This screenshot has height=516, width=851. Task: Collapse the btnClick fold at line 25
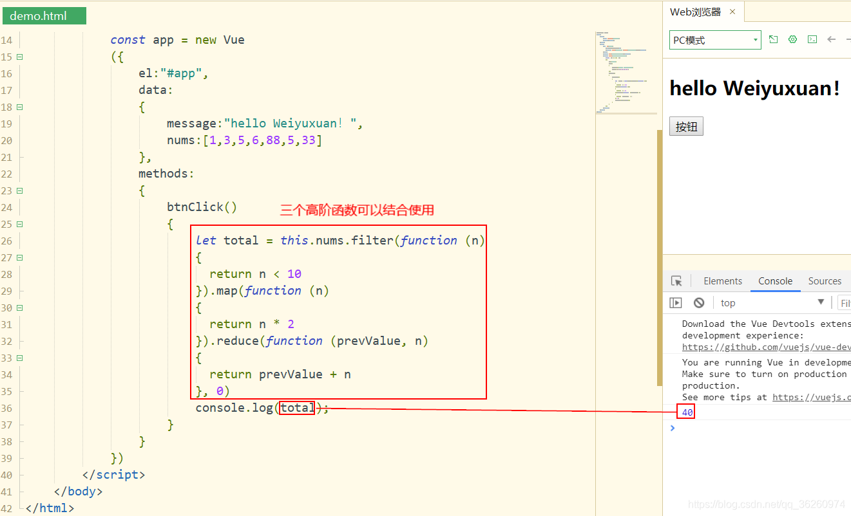(x=19, y=224)
